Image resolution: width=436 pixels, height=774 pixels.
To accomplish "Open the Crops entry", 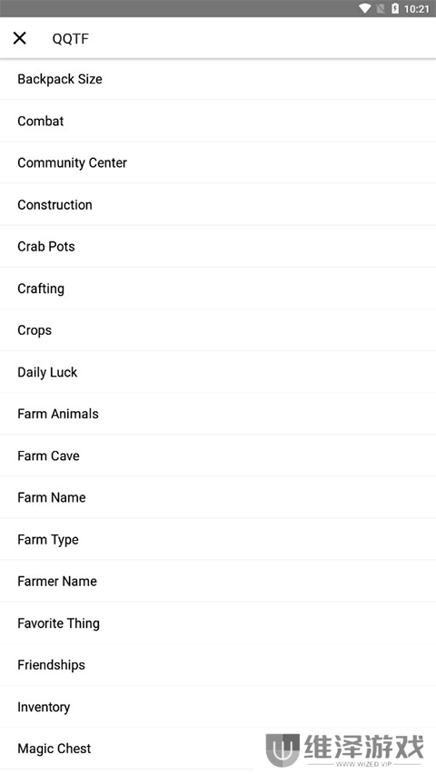I will tap(218, 330).
